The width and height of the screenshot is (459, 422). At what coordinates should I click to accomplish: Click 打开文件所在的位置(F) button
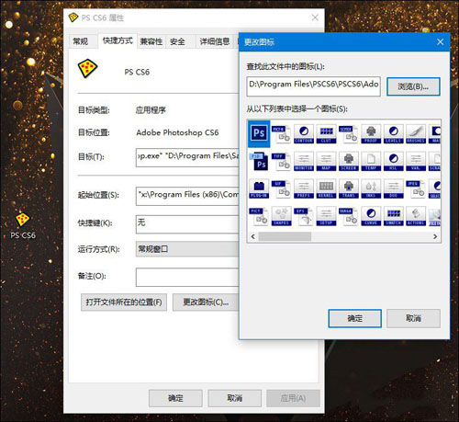[124, 302]
